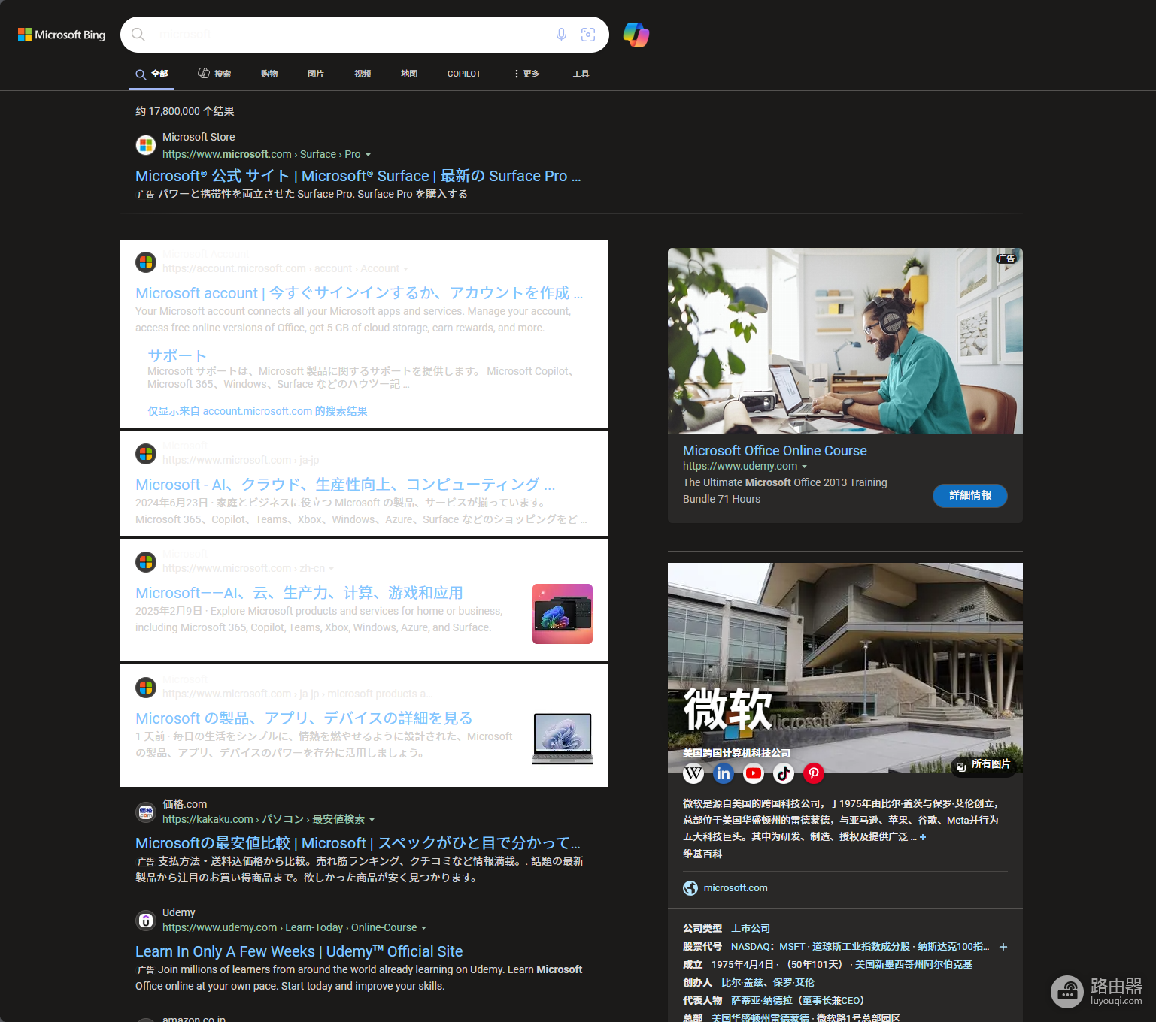Viewport: 1156px width, 1022px height.
Task: Open dropdown arrow after udemy Online-Course URL
Action: tap(423, 928)
